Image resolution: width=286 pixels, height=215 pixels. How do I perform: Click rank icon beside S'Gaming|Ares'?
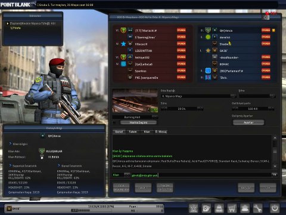click(130, 37)
